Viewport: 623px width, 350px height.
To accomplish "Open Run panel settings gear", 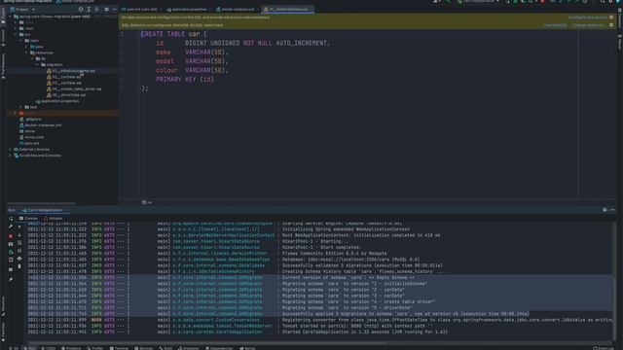I will click(605, 210).
